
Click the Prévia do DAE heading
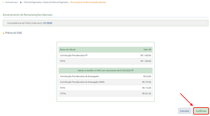pyautogui.click(x=13, y=33)
